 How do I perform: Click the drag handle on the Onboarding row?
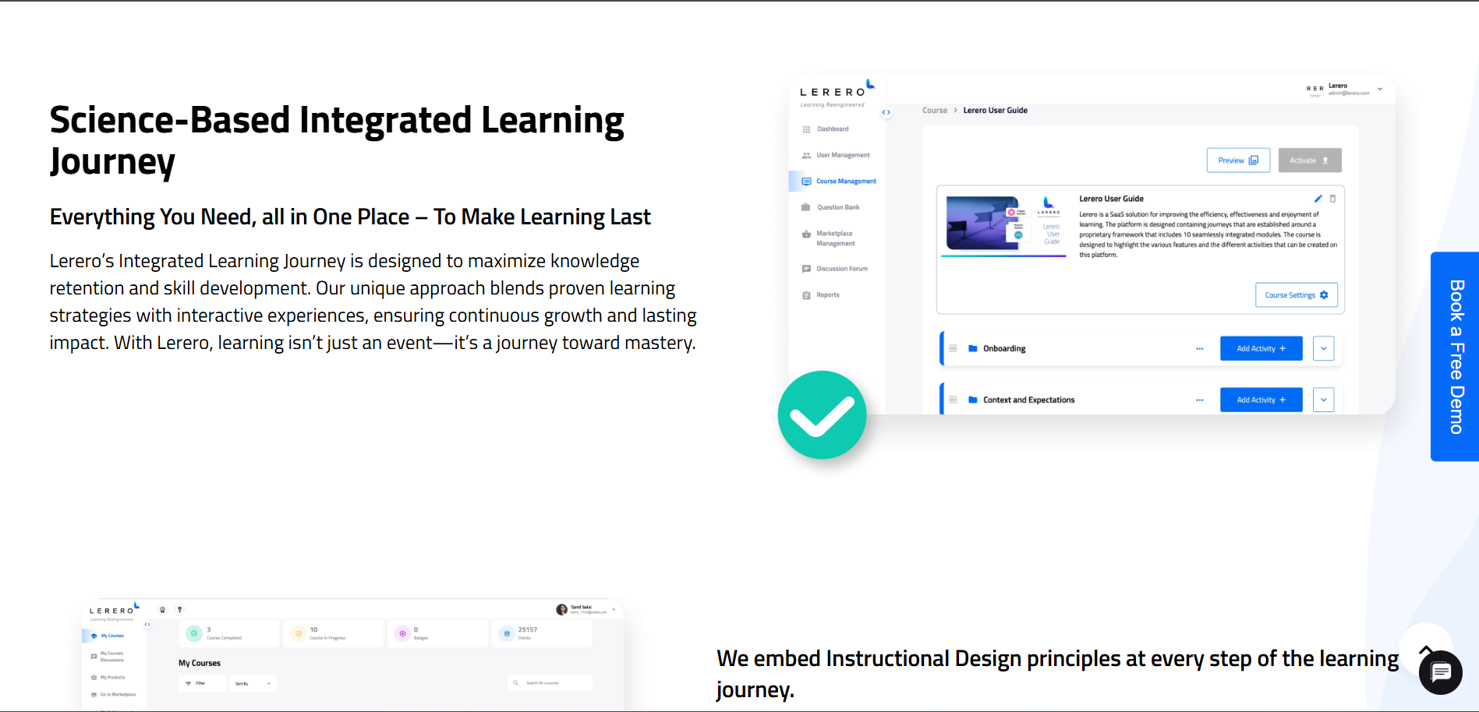pos(953,348)
